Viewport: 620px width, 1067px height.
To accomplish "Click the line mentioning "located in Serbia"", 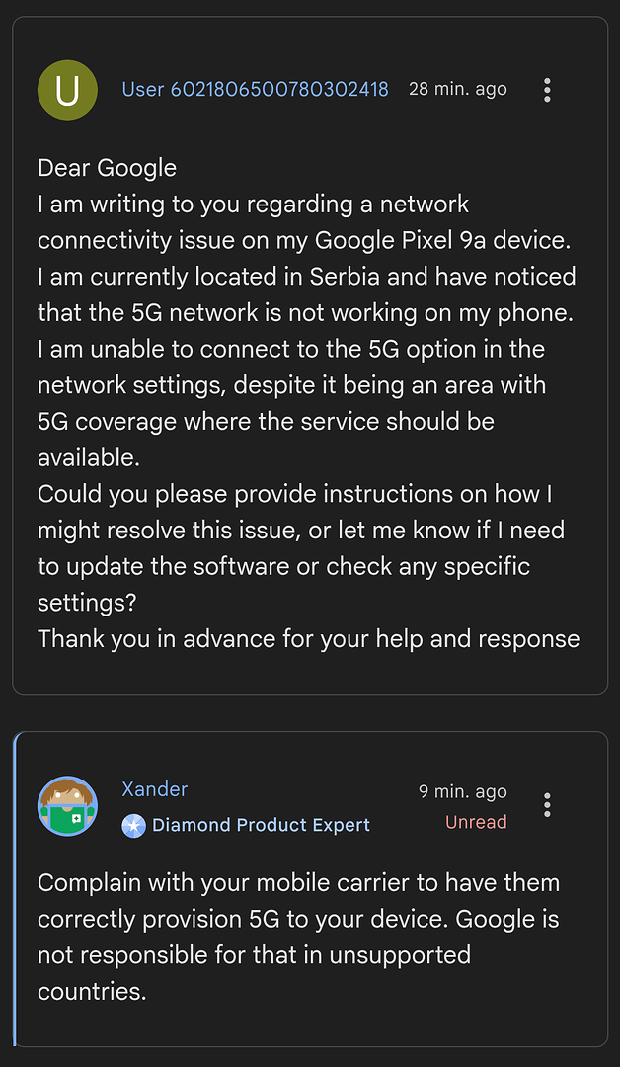I will 306,277.
